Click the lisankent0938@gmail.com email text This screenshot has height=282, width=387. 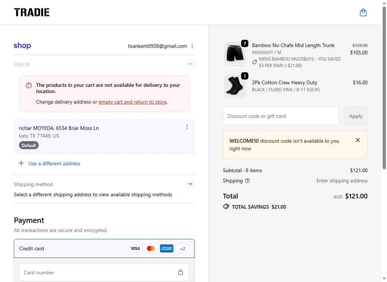pyautogui.click(x=157, y=46)
